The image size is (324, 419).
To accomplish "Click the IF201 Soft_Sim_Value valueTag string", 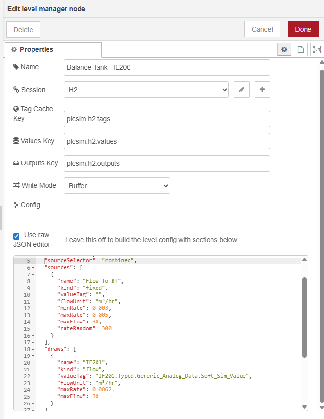I will 172,376.
